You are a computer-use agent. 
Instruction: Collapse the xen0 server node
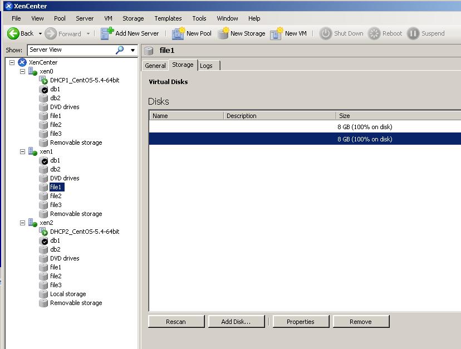click(x=23, y=71)
